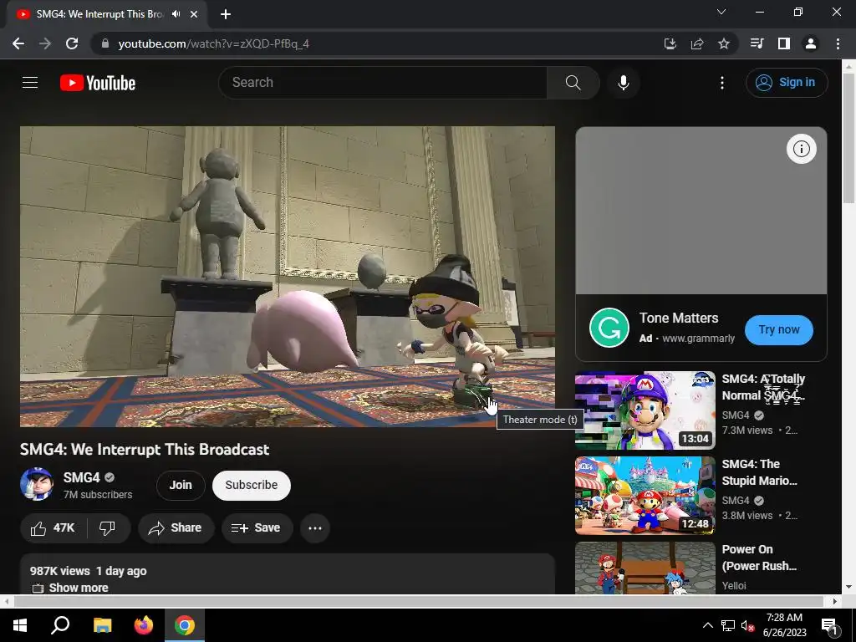Image resolution: width=856 pixels, height=642 pixels.
Task: Open notification center icon
Action: coord(829,625)
